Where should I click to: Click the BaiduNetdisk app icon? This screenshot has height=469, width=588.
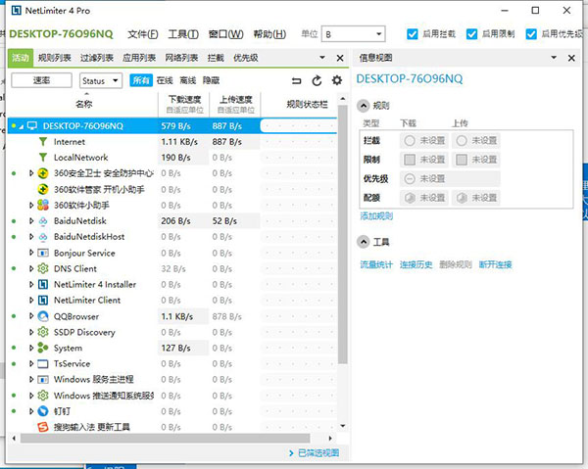[x=43, y=221]
